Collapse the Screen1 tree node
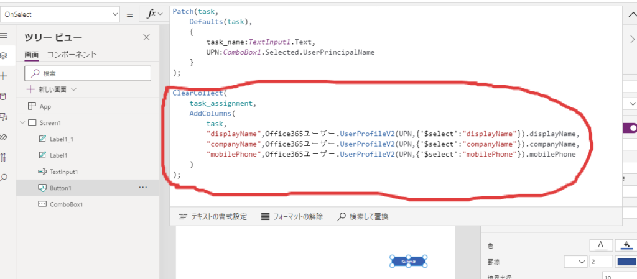 (x=22, y=122)
